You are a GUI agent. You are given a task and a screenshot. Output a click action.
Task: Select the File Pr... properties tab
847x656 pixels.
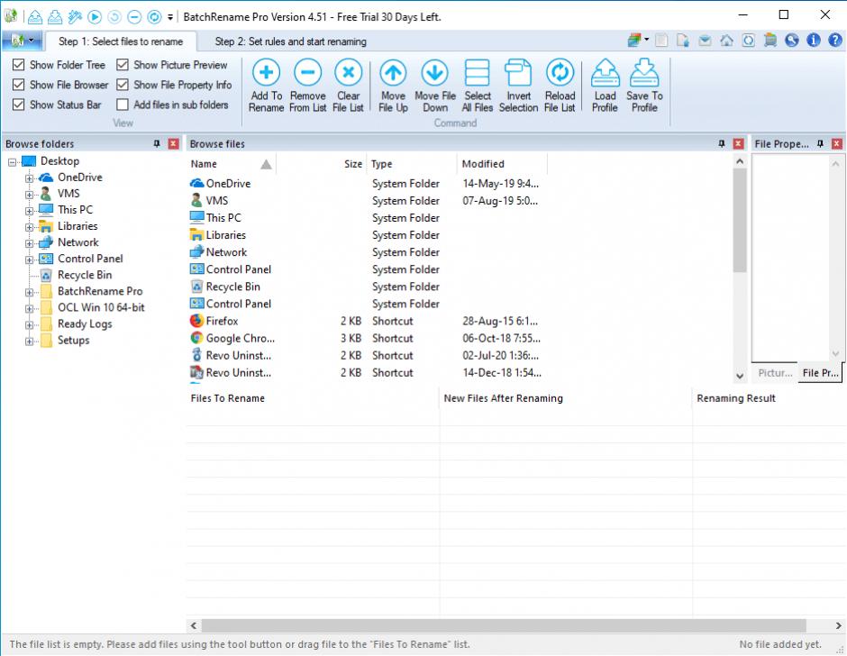click(820, 373)
